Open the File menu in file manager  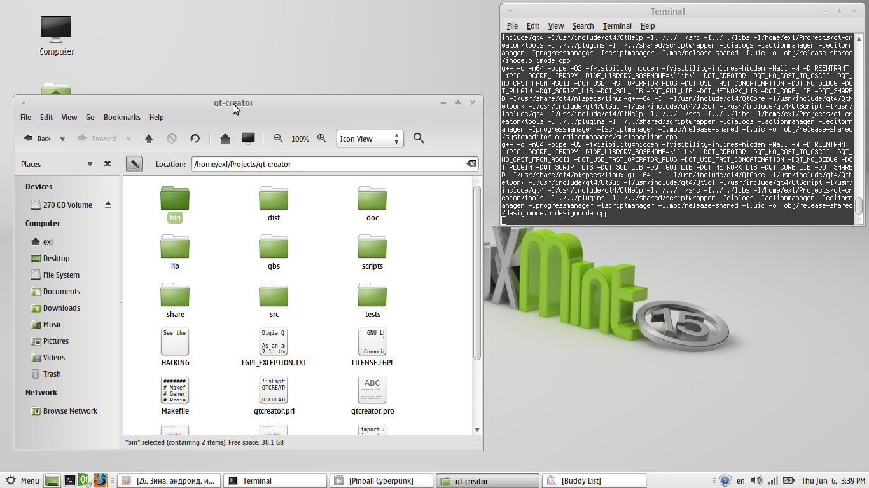pos(25,117)
